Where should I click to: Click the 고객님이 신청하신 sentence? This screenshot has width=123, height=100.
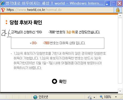click(55, 32)
